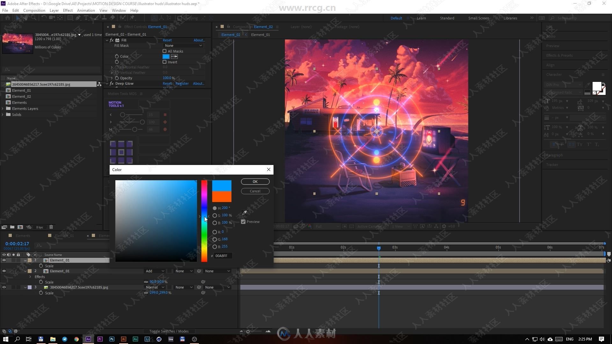612x344 pixels.
Task: Select the eyedropper color picker tool
Action: point(244,213)
